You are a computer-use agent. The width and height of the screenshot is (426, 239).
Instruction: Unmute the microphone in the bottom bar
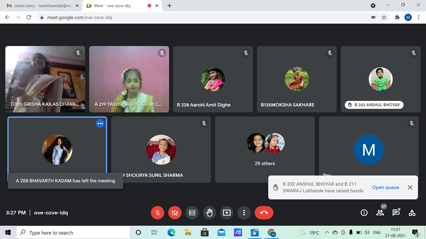[158, 213]
